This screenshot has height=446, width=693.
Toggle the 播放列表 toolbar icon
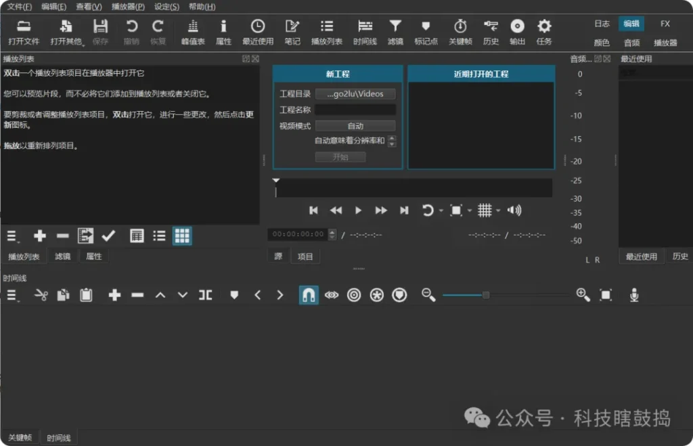coord(327,32)
